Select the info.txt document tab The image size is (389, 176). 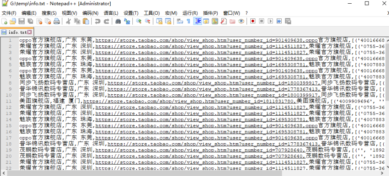[16, 32]
